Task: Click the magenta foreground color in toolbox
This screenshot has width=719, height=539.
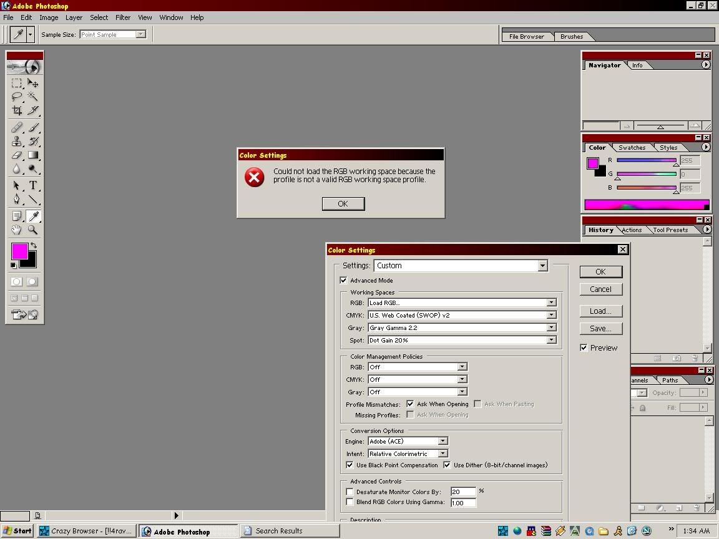Action: coord(19,250)
